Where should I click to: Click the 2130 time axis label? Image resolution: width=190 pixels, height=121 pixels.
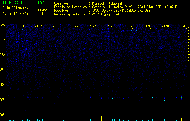pos(183,26)
